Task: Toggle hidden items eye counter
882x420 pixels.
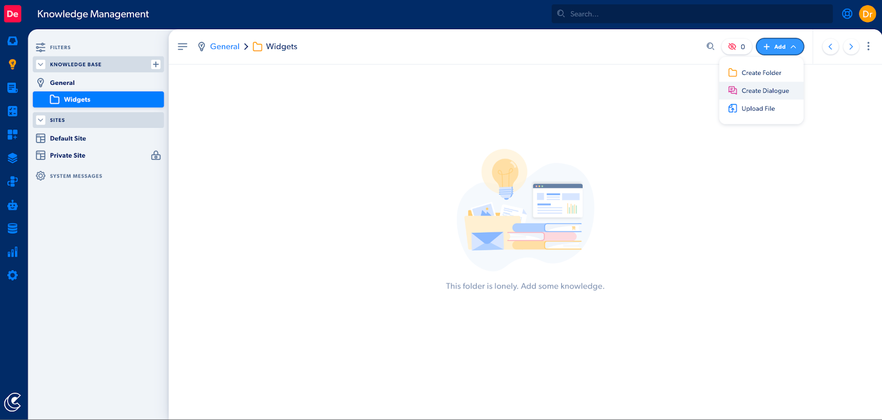Action: point(736,47)
